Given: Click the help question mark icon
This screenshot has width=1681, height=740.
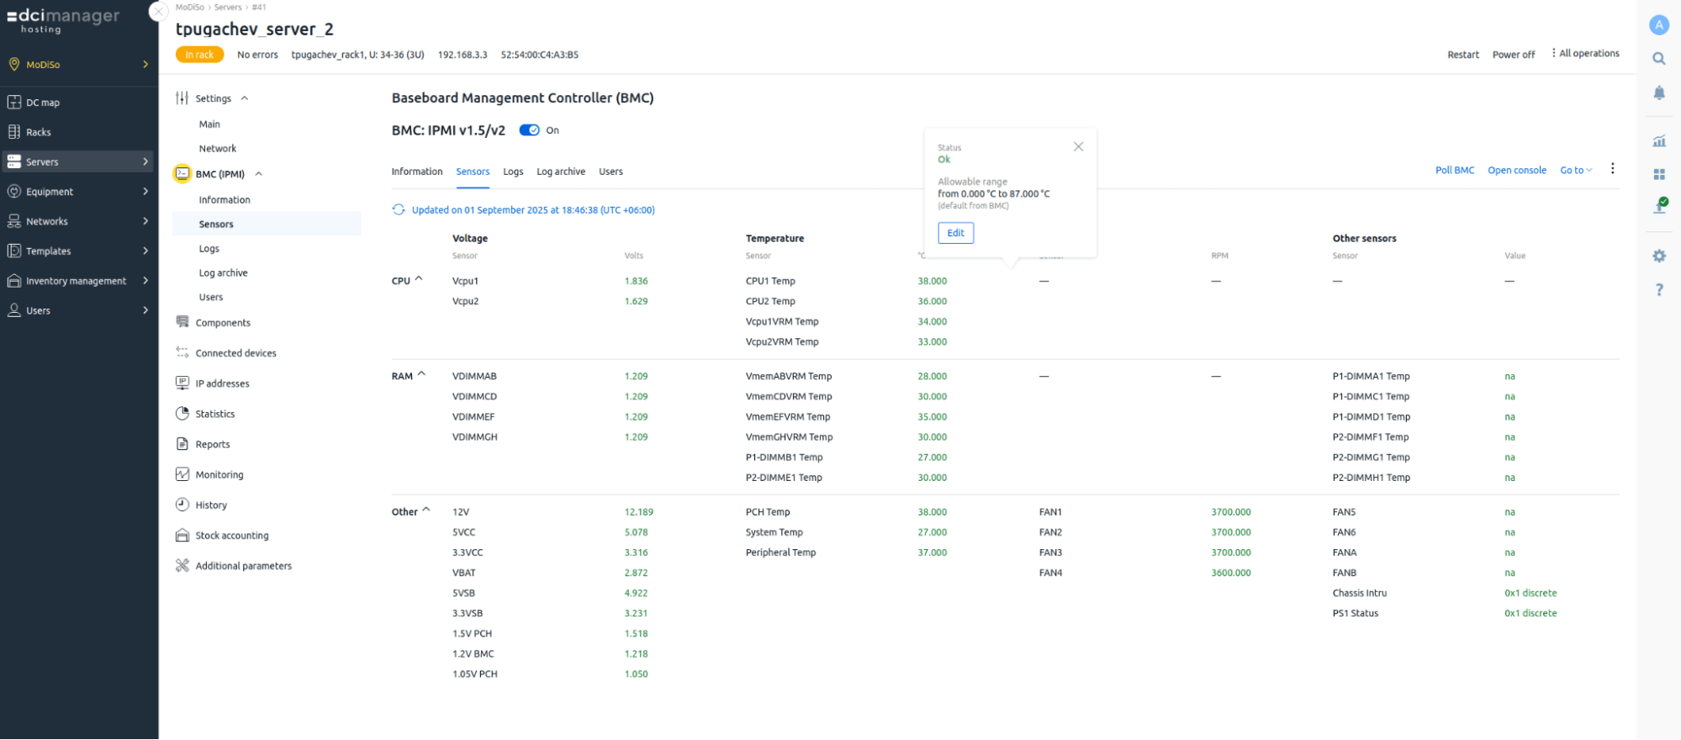Looking at the screenshot, I should pos(1658,290).
